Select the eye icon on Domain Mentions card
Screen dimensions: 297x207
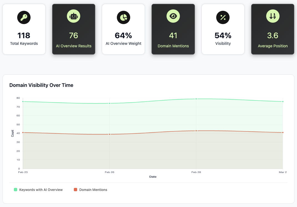173,16
